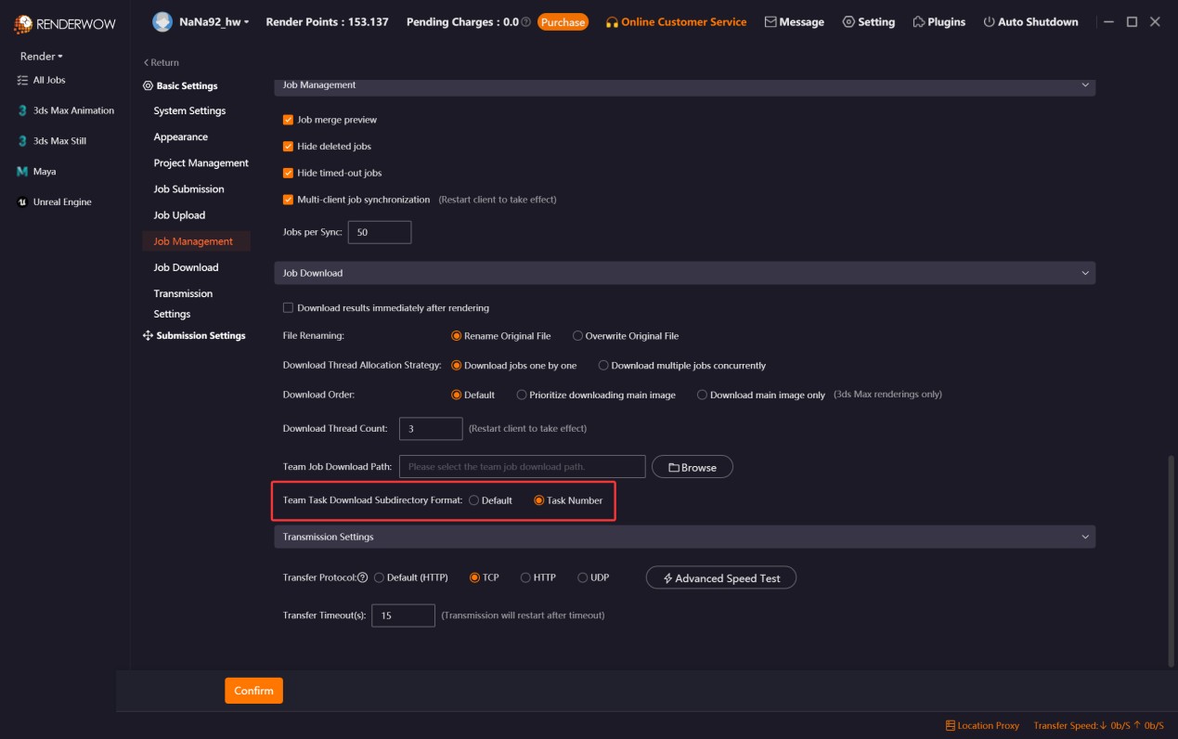Select Rename Original File radio
1178x739 pixels.
456,336
